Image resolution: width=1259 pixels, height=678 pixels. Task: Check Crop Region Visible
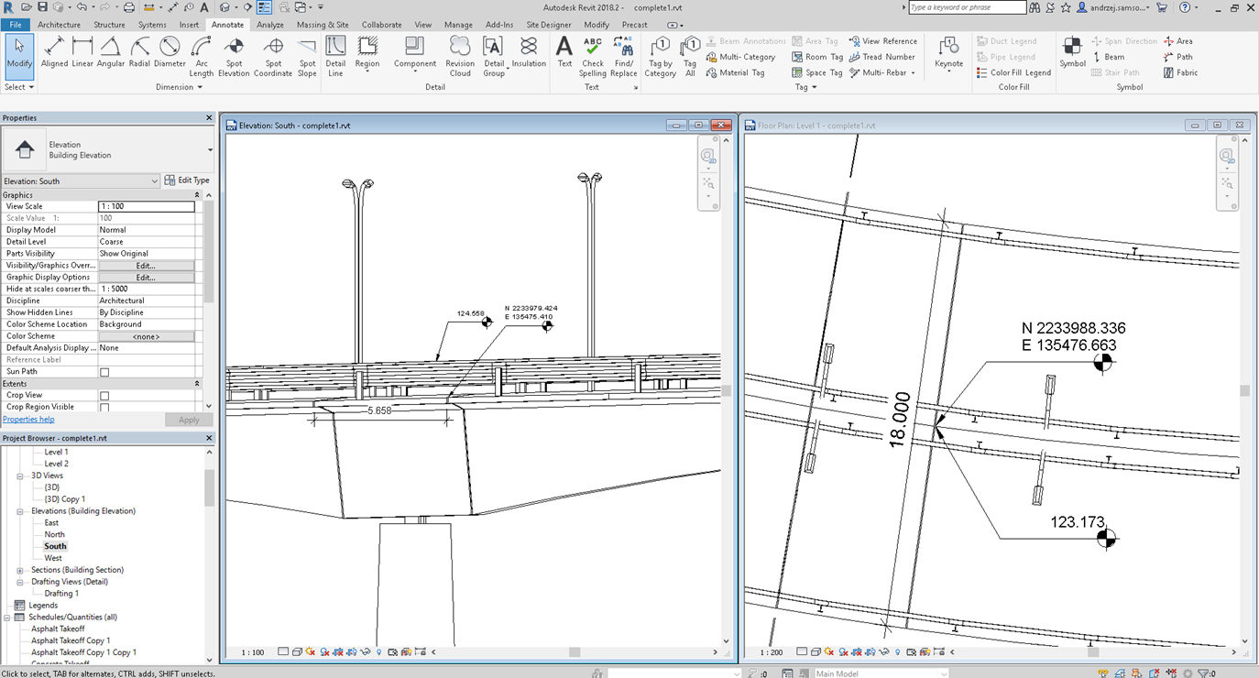[103, 407]
